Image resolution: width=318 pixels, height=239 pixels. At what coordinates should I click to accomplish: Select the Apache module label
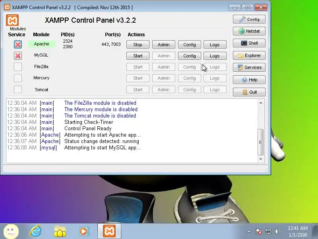pyautogui.click(x=42, y=44)
